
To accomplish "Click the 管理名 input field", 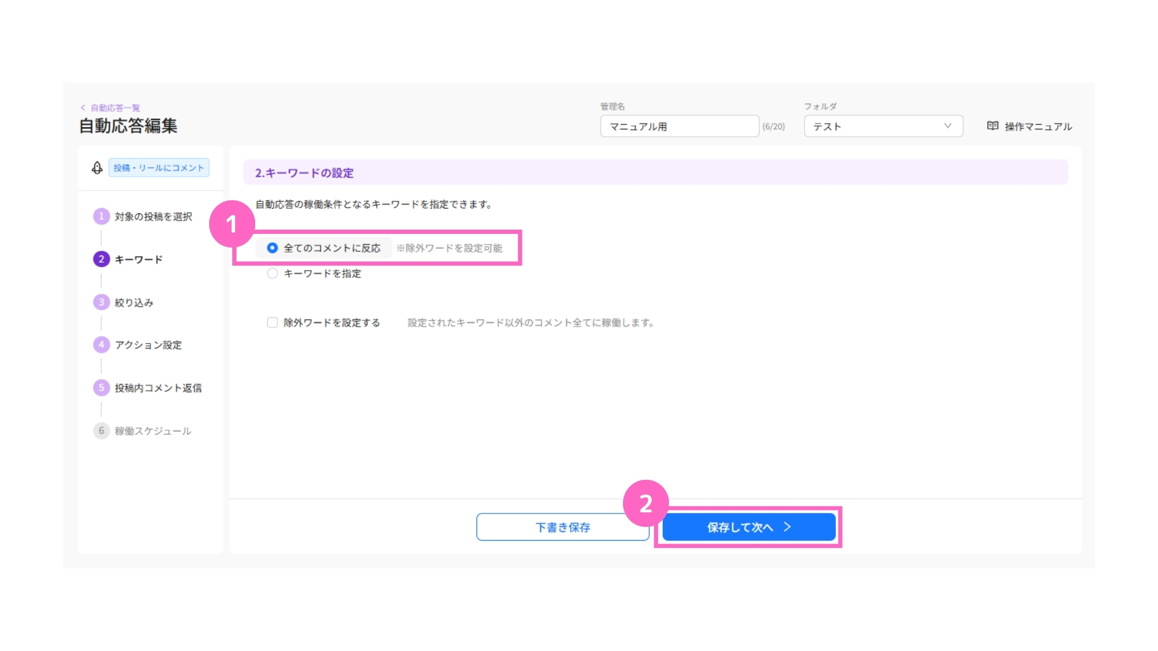I will point(679,126).
